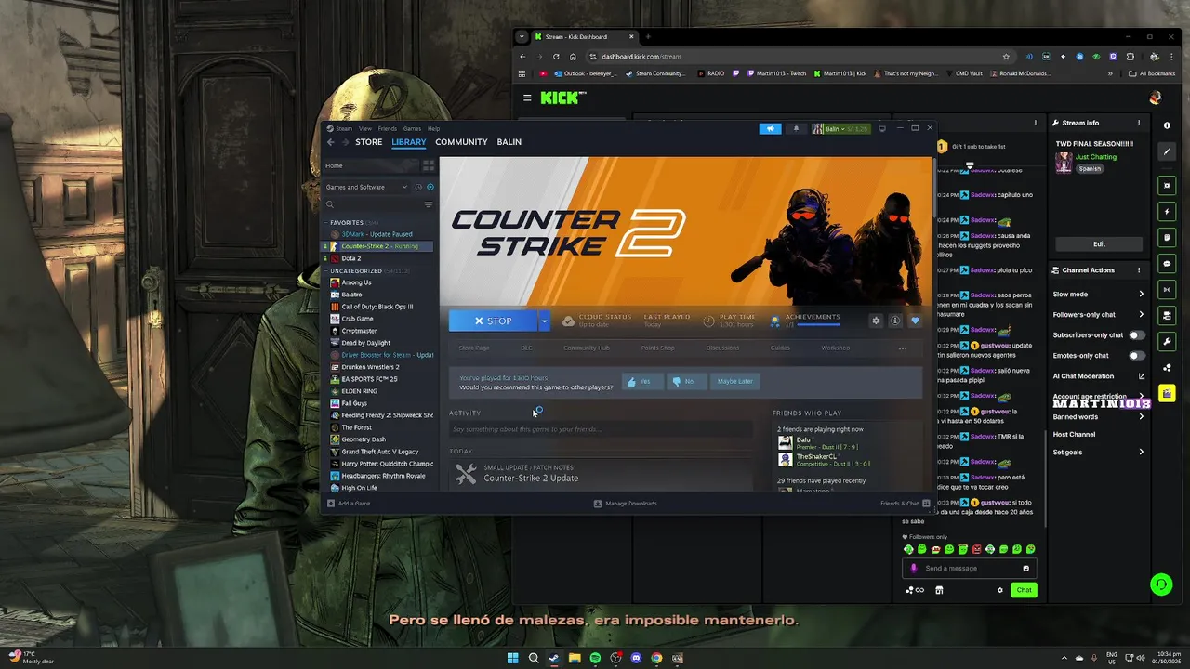Click Kick sidebar info icon
Viewport: 1190px width, 669px height.
point(1168,125)
